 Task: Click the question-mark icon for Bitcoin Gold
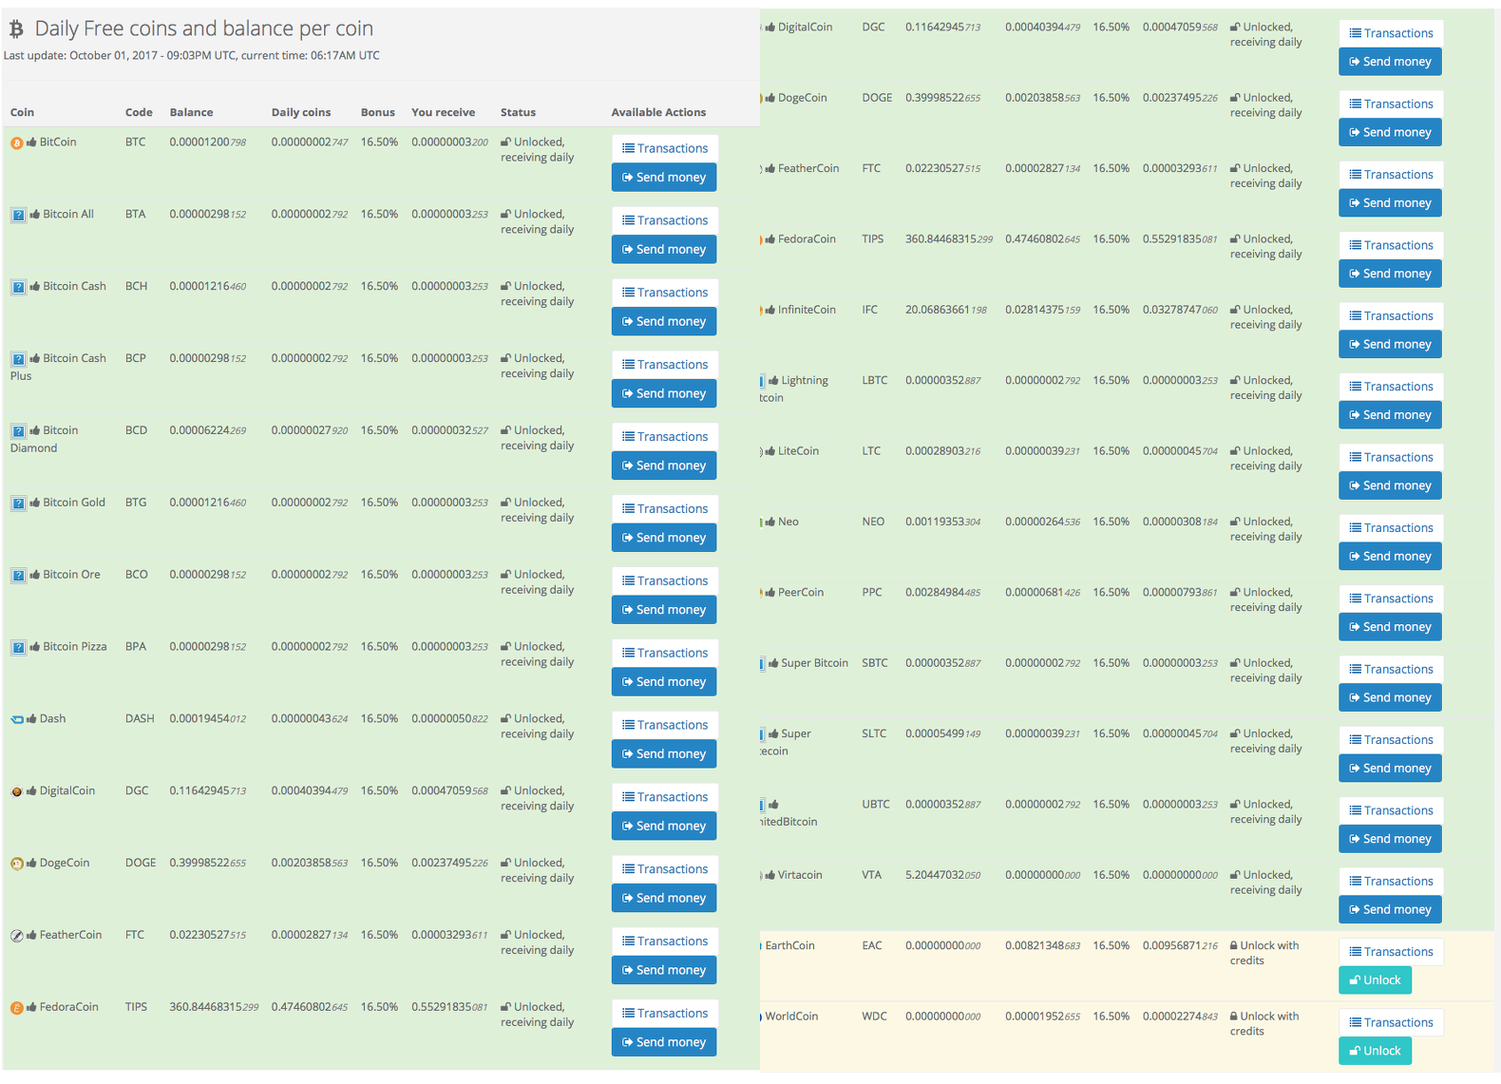(18, 504)
